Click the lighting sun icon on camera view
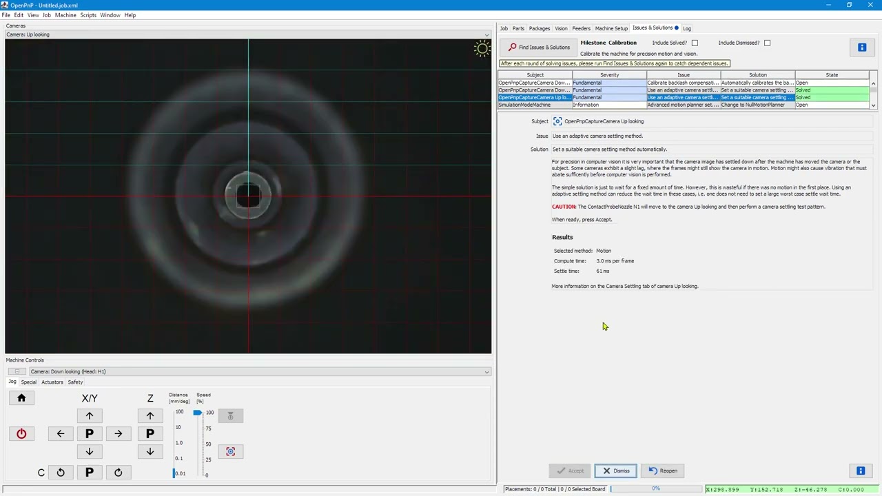Image resolution: width=882 pixels, height=496 pixels. [482, 48]
